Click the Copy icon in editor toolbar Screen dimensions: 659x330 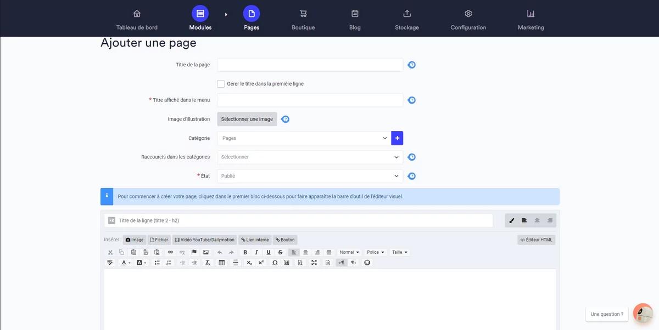click(122, 252)
